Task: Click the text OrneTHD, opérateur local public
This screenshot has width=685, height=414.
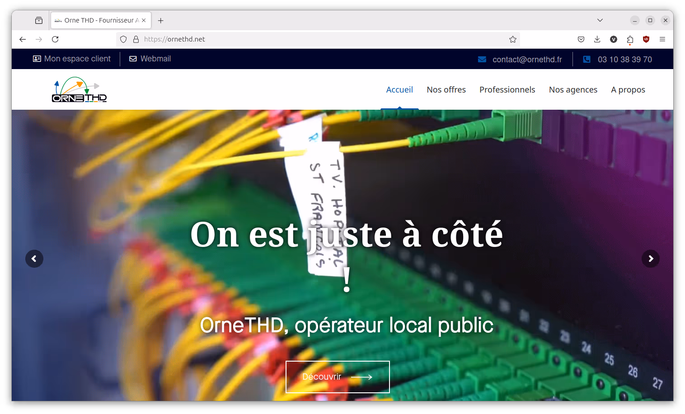Action: (347, 325)
